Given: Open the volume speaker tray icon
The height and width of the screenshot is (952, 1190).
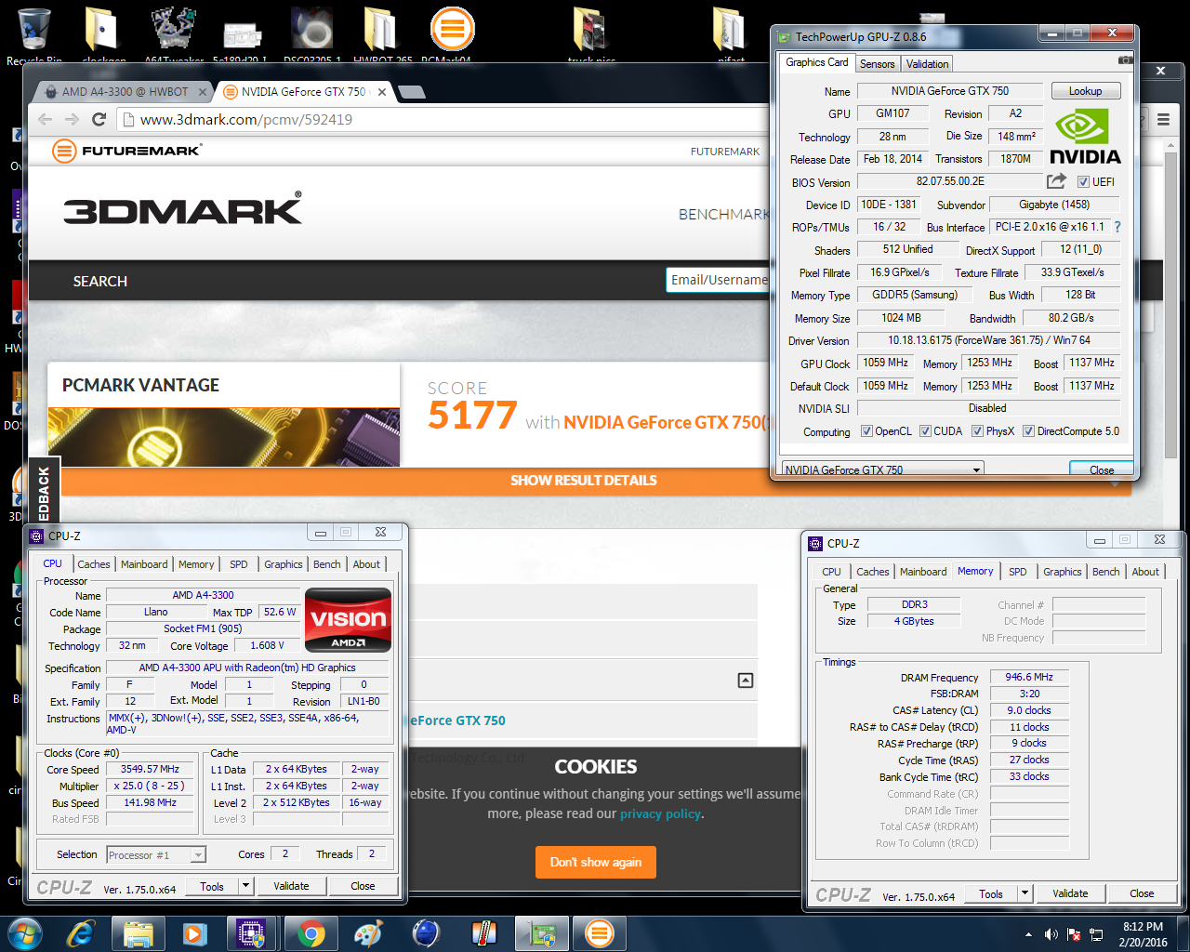Looking at the screenshot, I should point(1051,934).
